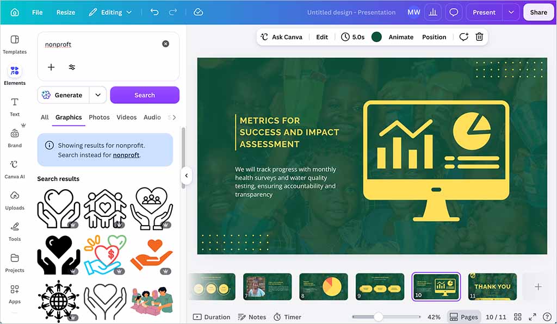The image size is (557, 324).
Task: Open Text panel in sidebar
Action: tap(15, 107)
